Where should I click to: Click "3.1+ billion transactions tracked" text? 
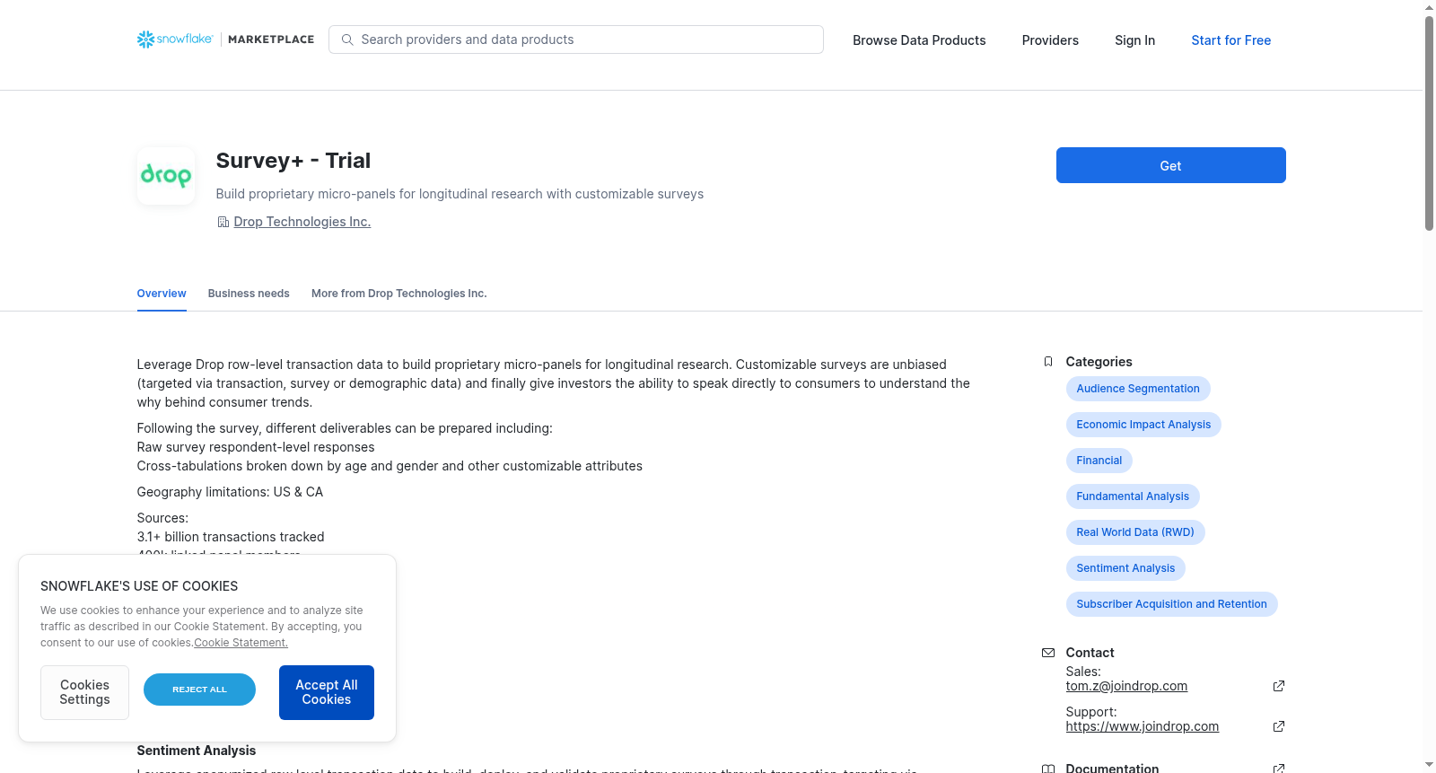[231, 537]
